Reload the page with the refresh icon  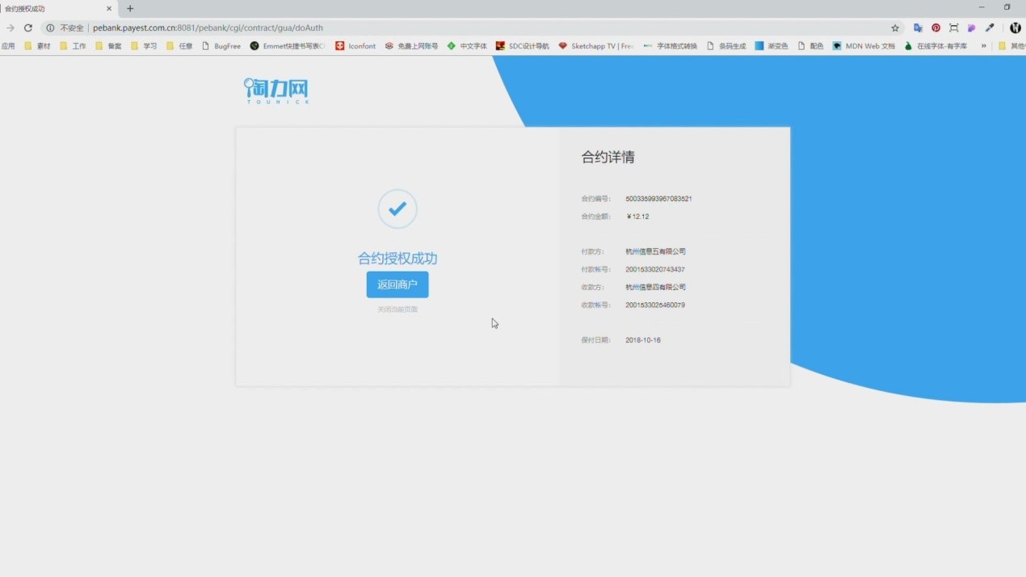(x=28, y=27)
